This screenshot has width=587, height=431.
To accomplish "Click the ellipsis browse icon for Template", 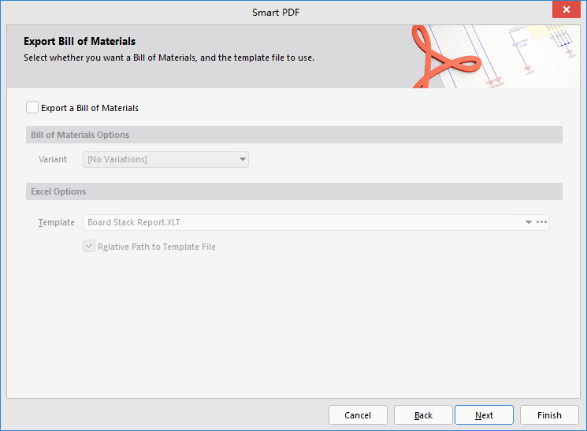I will click(x=541, y=222).
